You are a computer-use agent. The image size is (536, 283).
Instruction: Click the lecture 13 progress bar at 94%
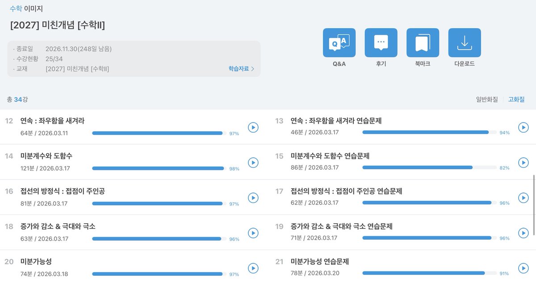click(x=429, y=133)
